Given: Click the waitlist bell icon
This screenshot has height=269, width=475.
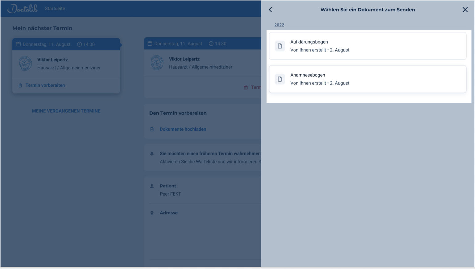Looking at the screenshot, I should tap(152, 154).
